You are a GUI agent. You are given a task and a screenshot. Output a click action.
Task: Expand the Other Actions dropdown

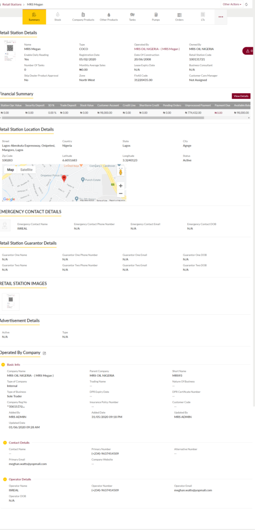(232, 4)
